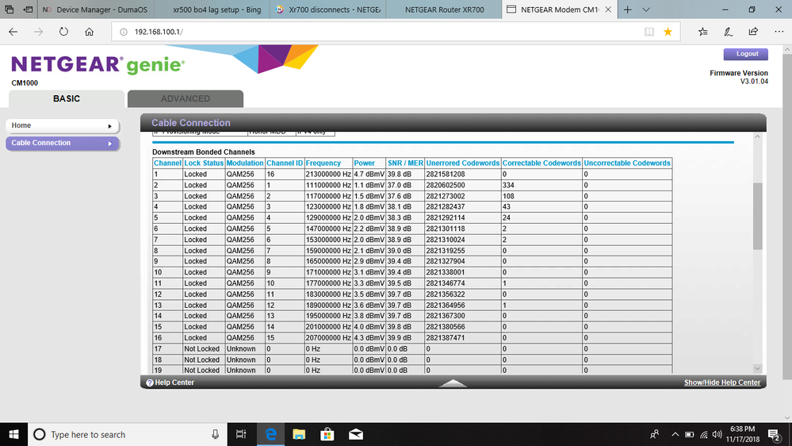The image size is (792, 446).
Task: Open File Explorer from the taskbar
Action: tap(299, 434)
